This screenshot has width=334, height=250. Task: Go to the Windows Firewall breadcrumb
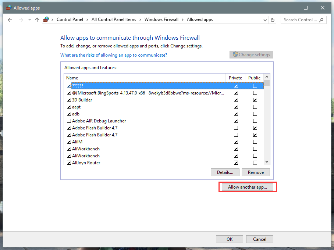tap(161, 19)
